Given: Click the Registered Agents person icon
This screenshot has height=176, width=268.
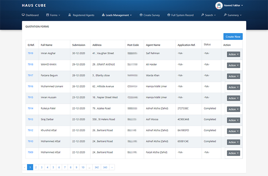Looking at the screenshot, I should coord(70,15).
